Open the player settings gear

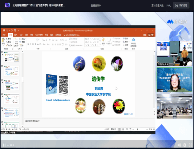coord(185,145)
